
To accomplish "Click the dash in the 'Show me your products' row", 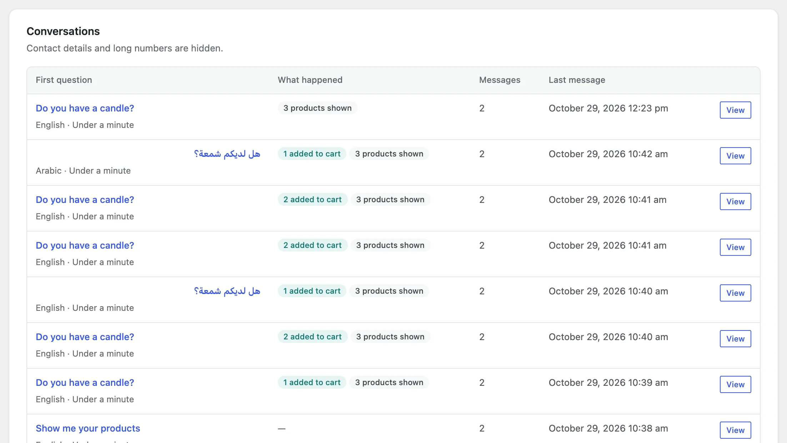I will click(282, 428).
